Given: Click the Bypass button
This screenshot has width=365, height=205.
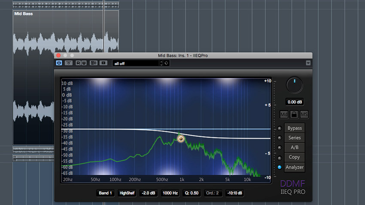Looking at the screenshot, I should (x=295, y=128).
